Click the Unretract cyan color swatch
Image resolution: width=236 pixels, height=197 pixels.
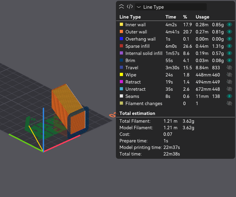point(121,89)
